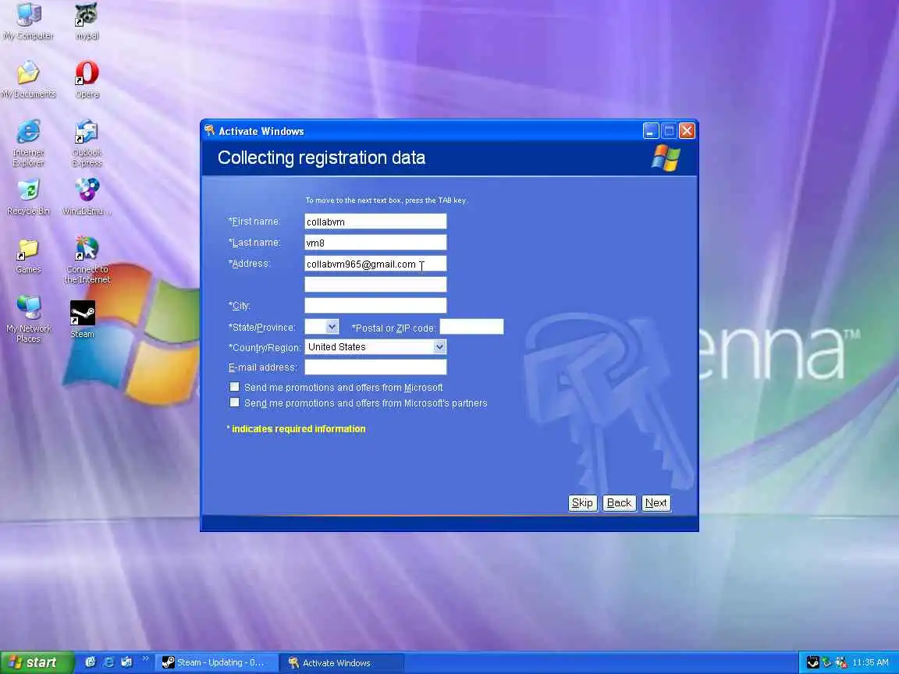Click the green safely remove hardware tray icon
Viewport: 899px width, 674px height.
click(x=826, y=662)
